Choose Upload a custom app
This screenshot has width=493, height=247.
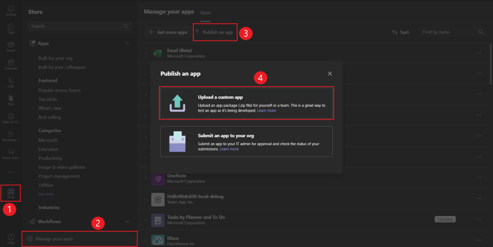pos(246,103)
